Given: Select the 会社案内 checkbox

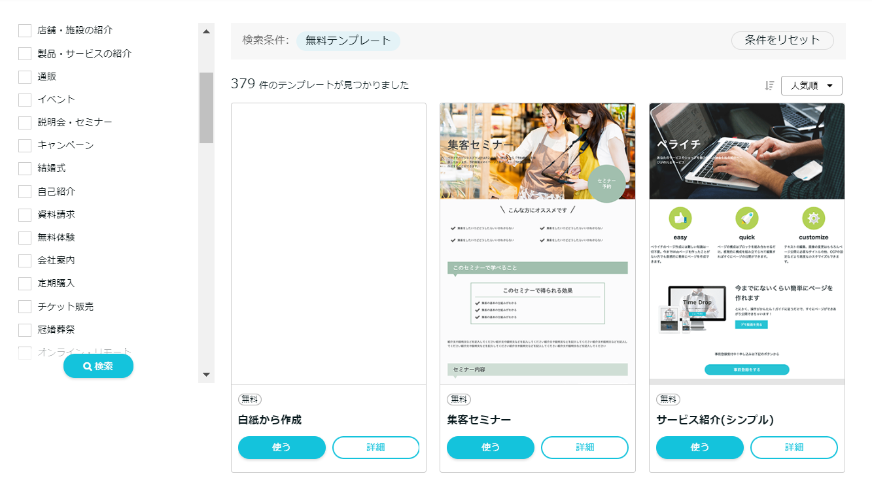Looking at the screenshot, I should pyautogui.click(x=25, y=260).
